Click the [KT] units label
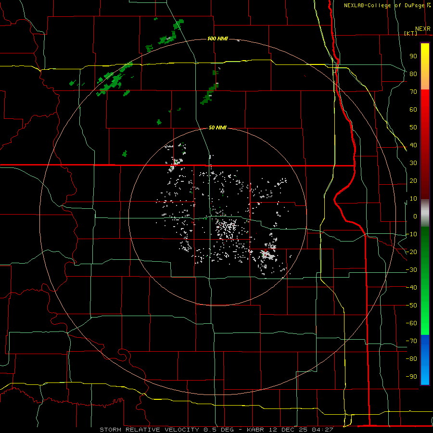Viewport: 433px width, 433px height. [411, 33]
